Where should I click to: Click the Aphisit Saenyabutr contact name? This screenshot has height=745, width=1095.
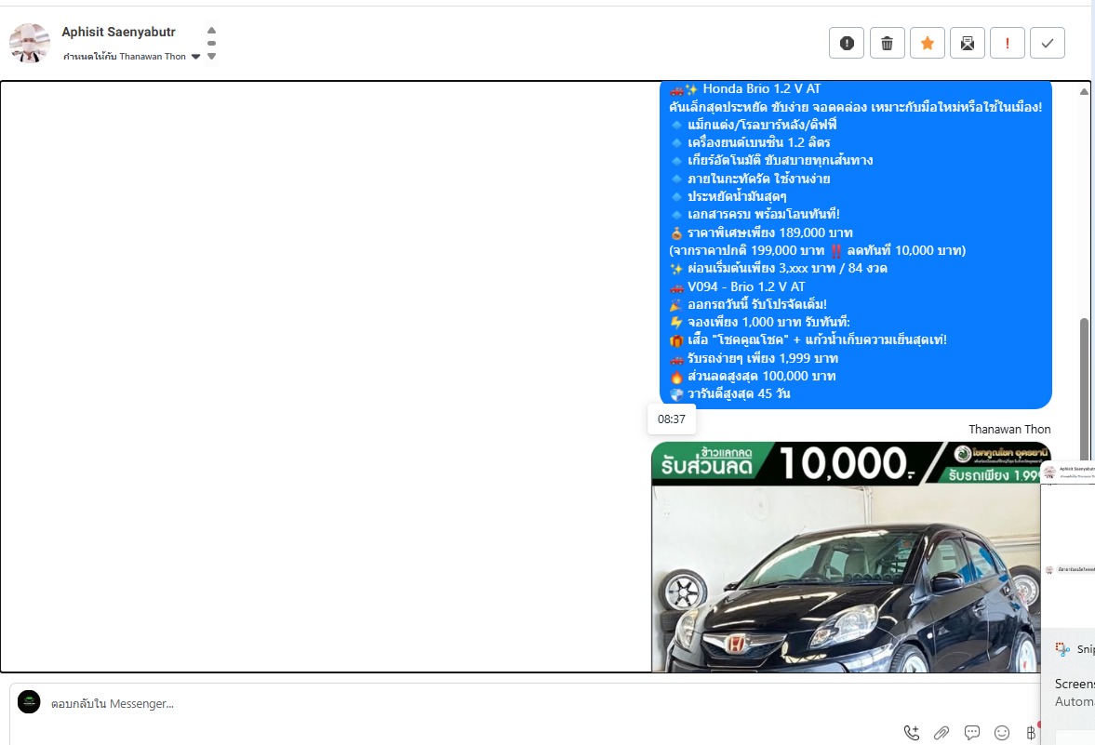pyautogui.click(x=119, y=33)
